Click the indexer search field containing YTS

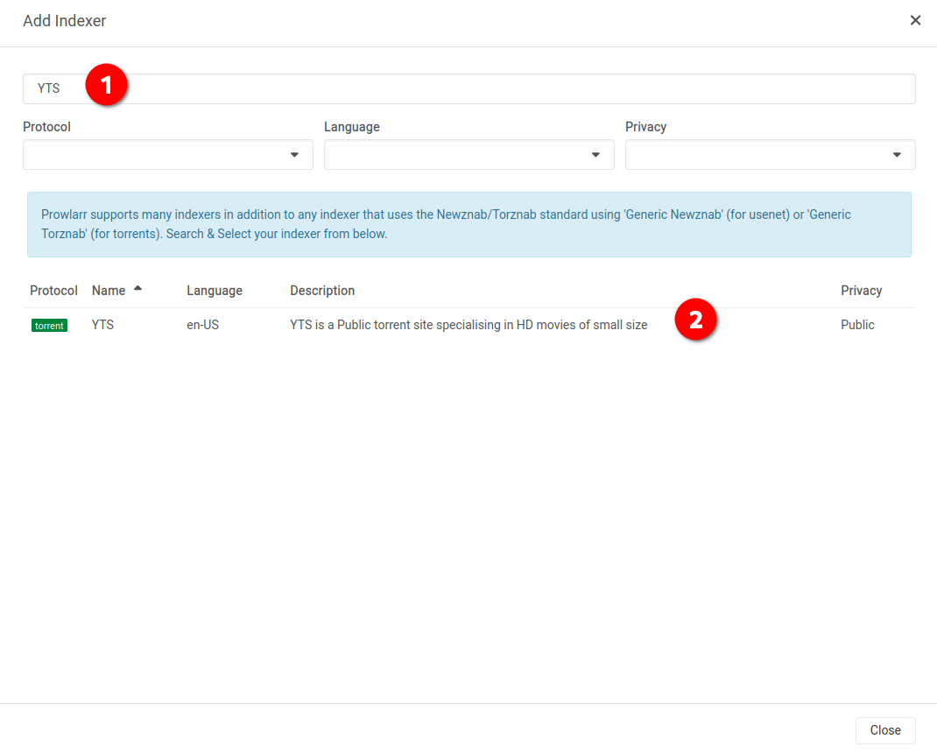point(469,89)
